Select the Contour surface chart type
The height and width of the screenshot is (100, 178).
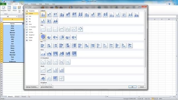[x=55, y=78]
